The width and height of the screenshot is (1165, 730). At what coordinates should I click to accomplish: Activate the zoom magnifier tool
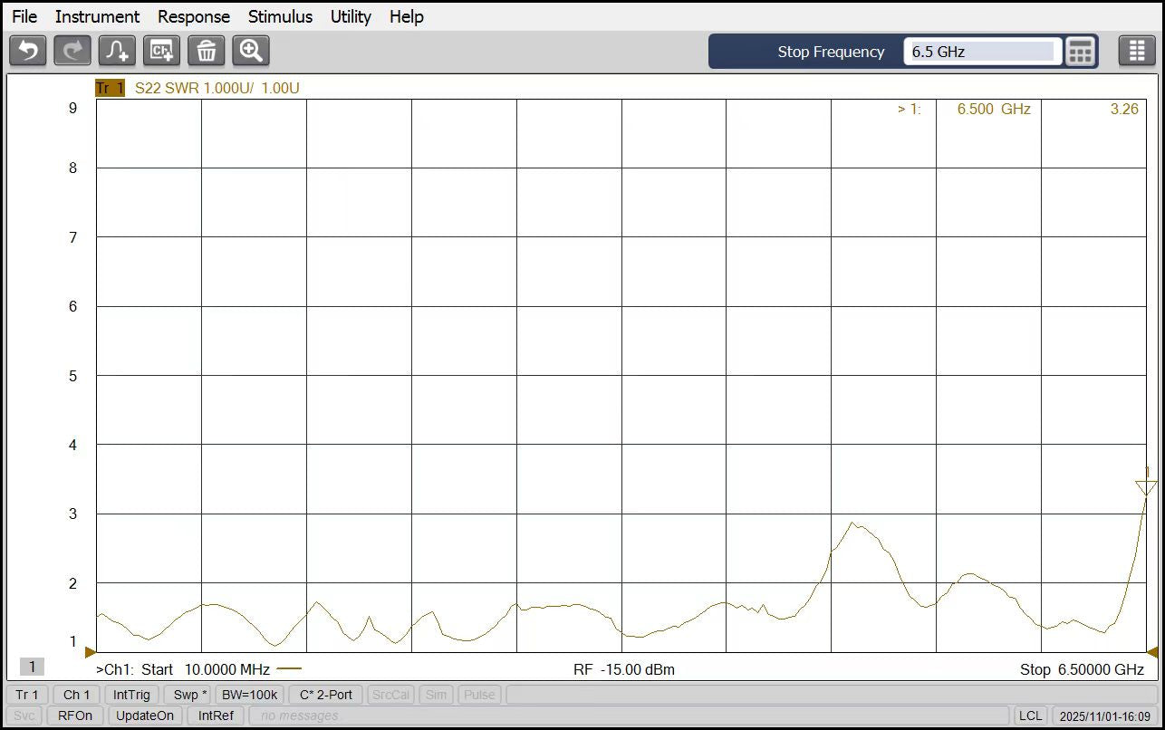coord(251,51)
